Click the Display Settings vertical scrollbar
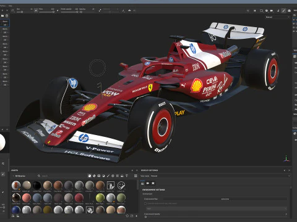 click(x=291, y=202)
